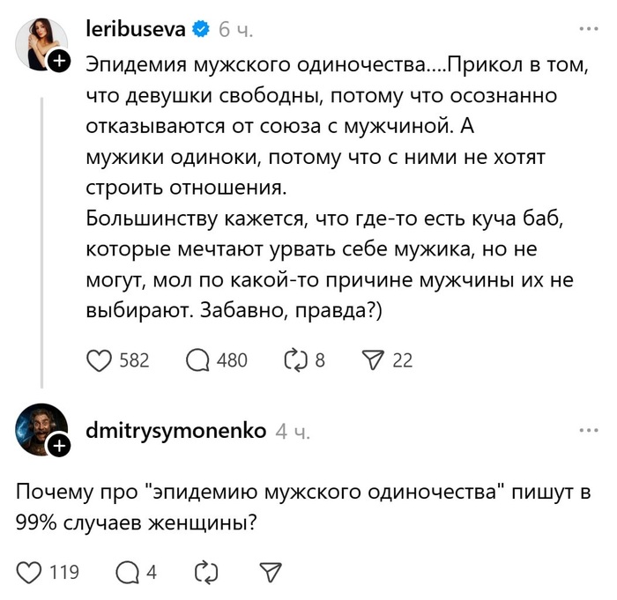Follow dmitrysymonenko via avatar plus badge

coord(58,447)
